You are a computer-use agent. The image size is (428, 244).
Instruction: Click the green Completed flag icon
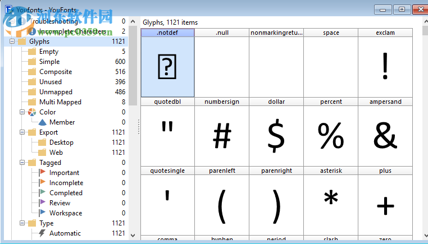pos(42,193)
